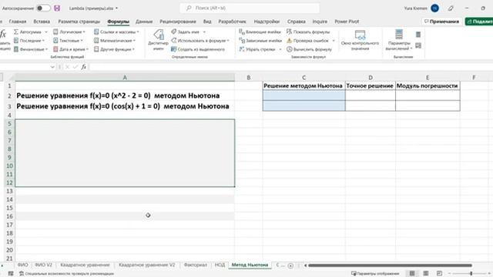Click the Поделиться share button

click(479, 22)
